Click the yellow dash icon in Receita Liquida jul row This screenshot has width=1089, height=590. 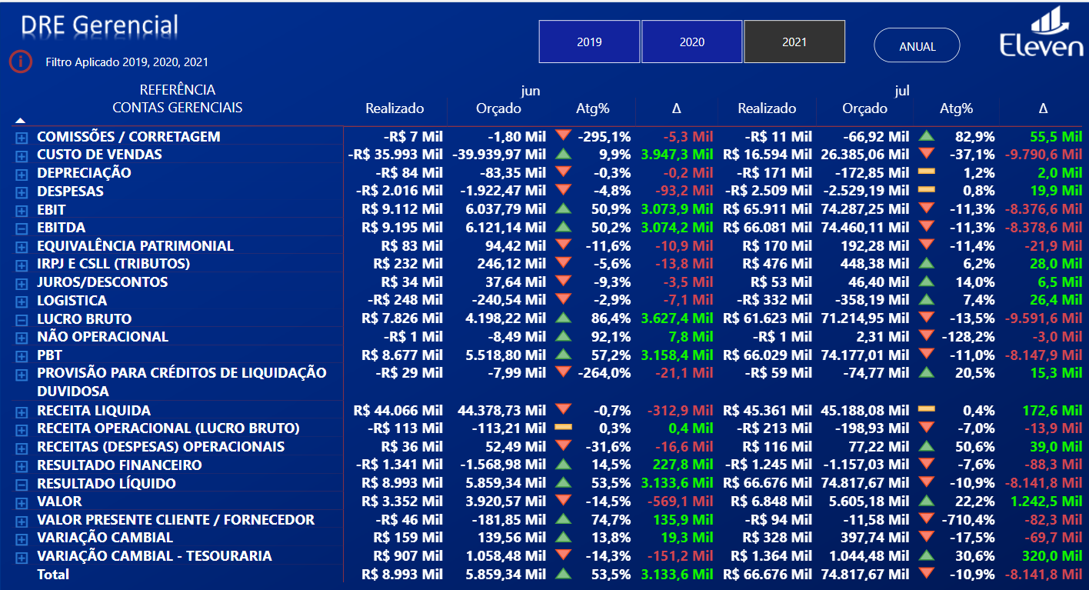tap(927, 410)
